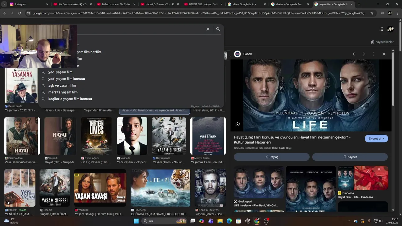
Task: Open 'Kaydedilenler' saved items
Action: click(x=382, y=42)
